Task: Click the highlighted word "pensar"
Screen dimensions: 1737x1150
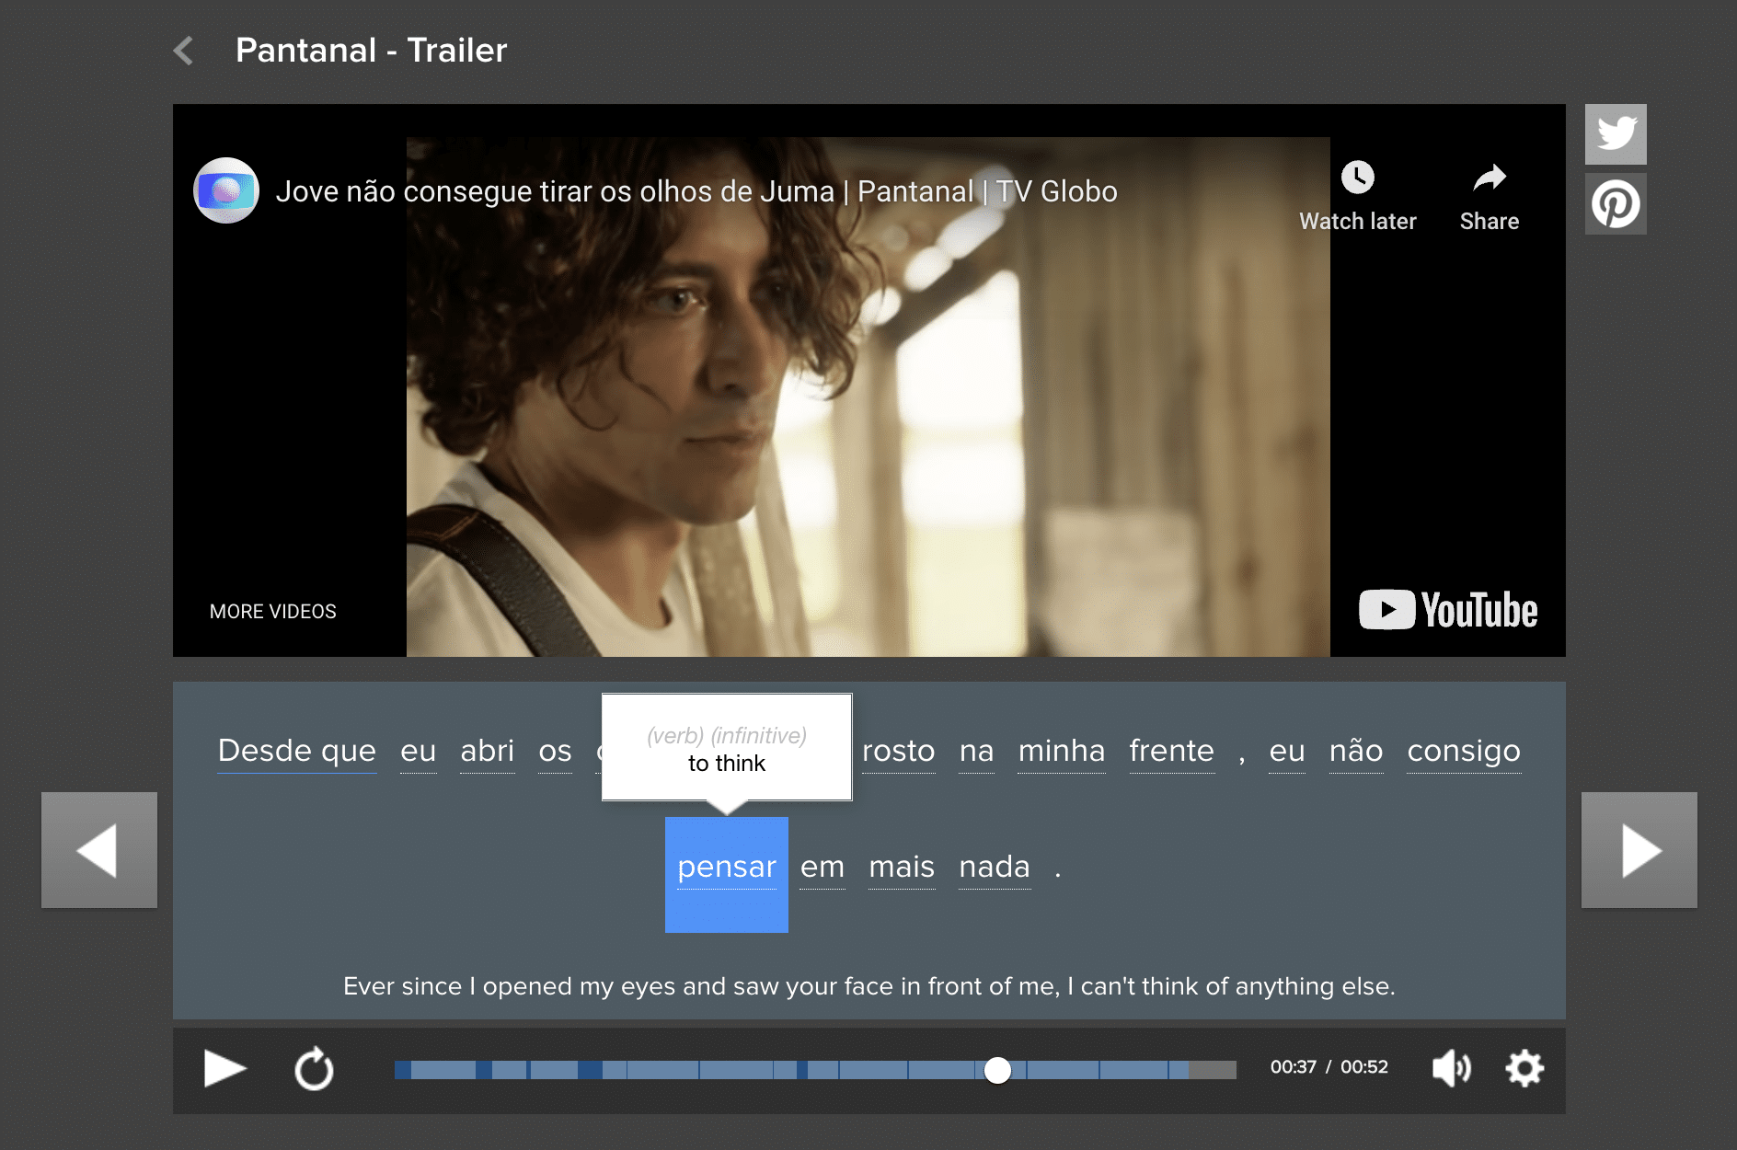Action: click(x=726, y=868)
